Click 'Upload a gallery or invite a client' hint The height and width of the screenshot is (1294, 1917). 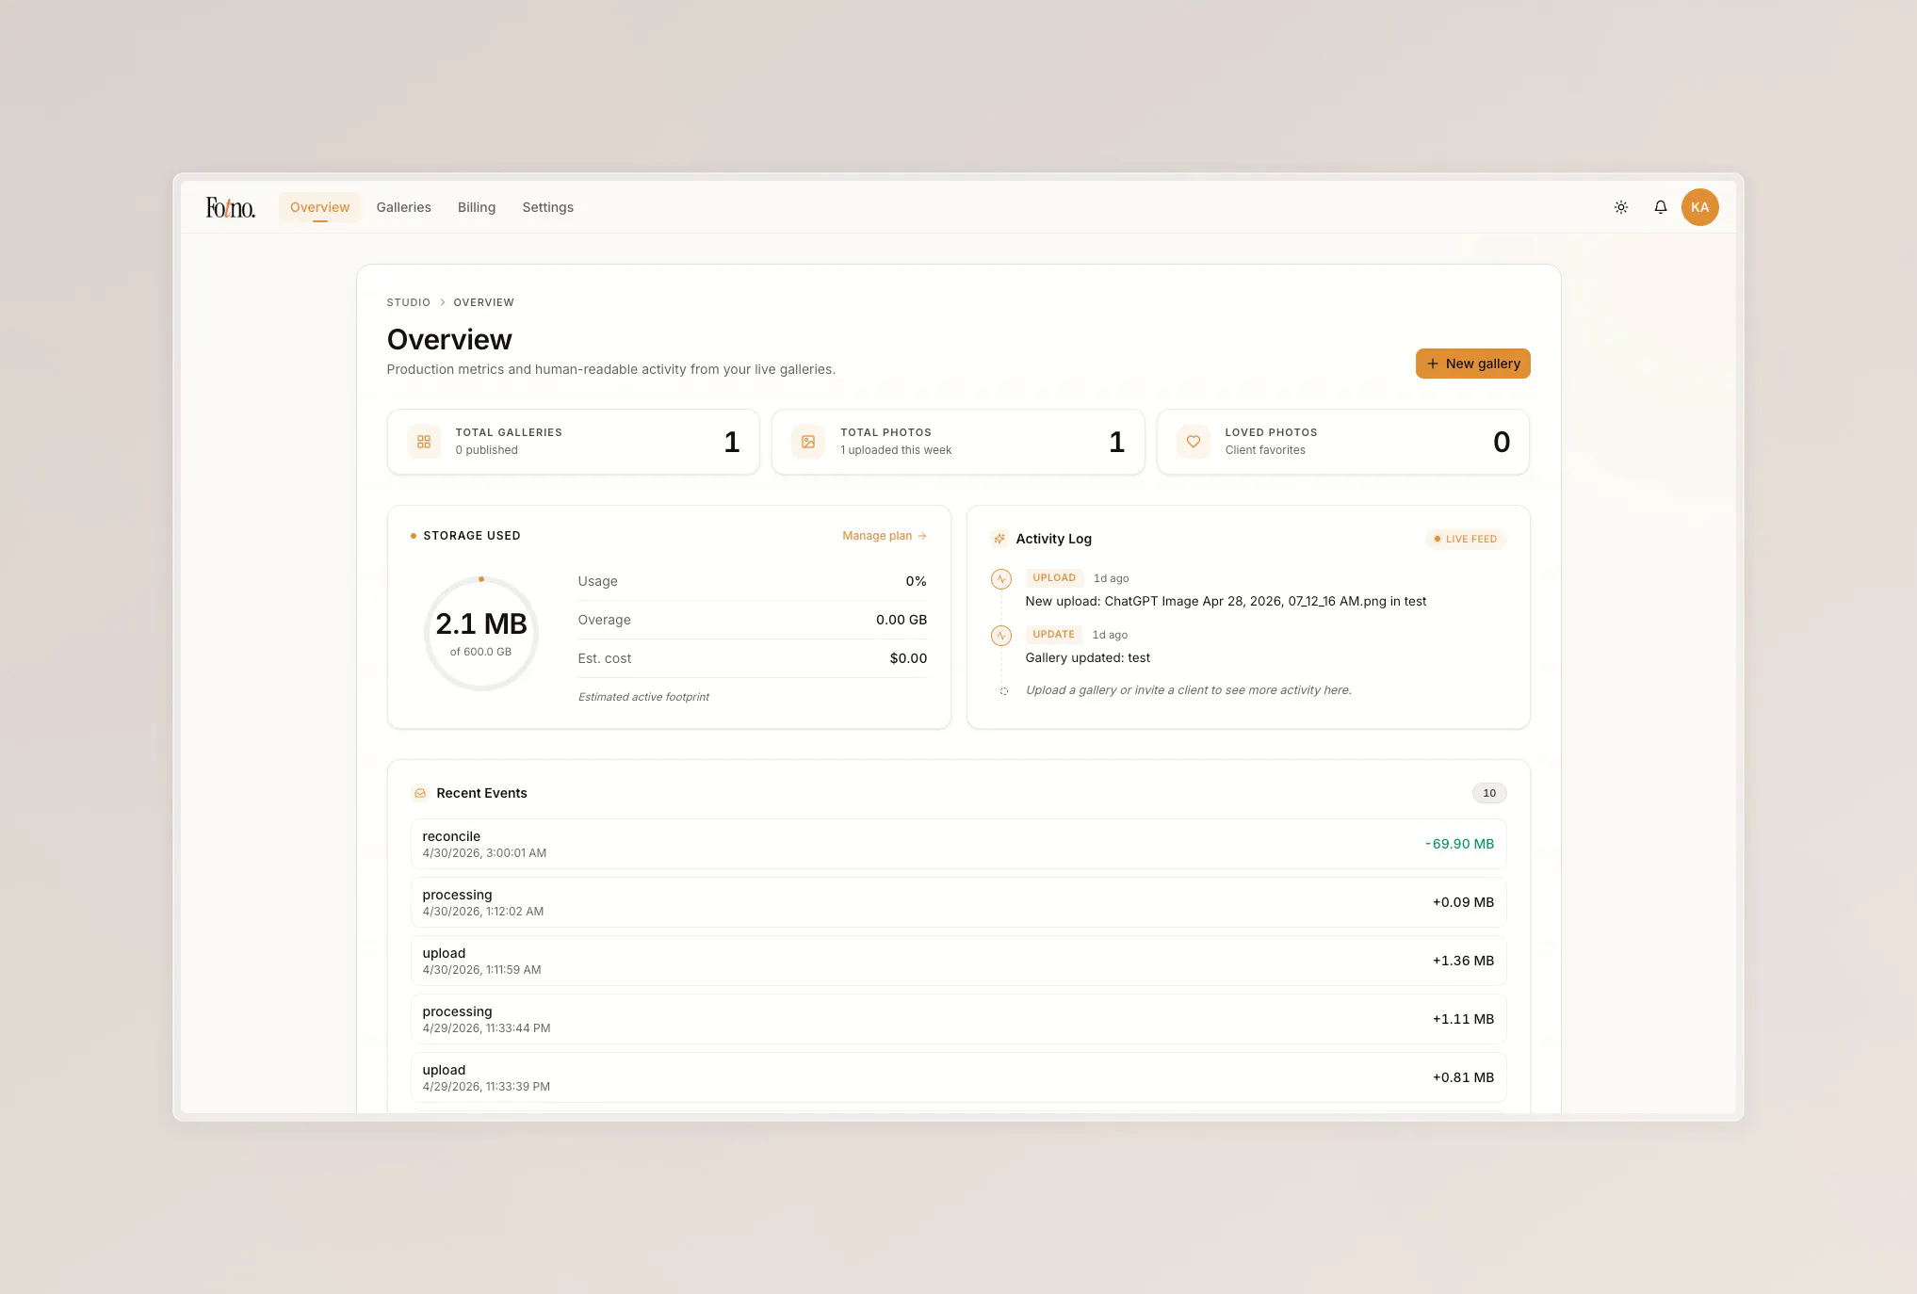pos(1188,690)
